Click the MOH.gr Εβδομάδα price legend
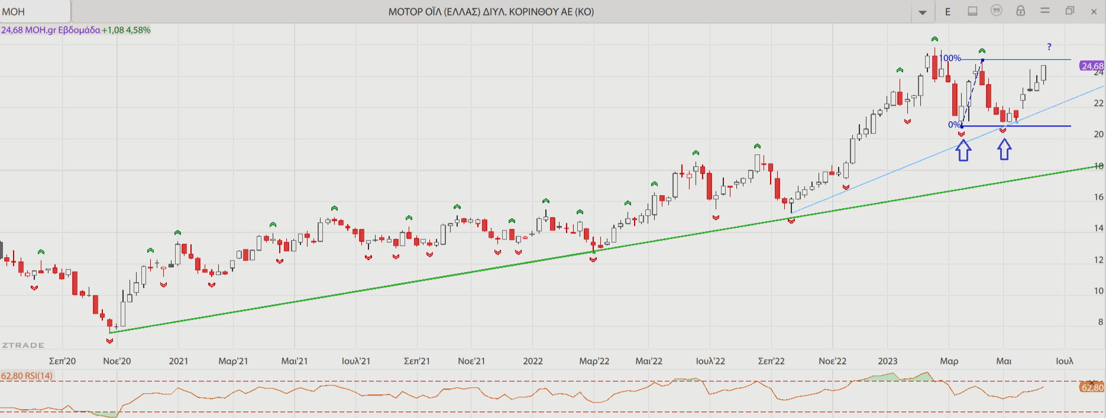Viewport: 1106px width, 418px height. pyautogui.click(x=76, y=30)
